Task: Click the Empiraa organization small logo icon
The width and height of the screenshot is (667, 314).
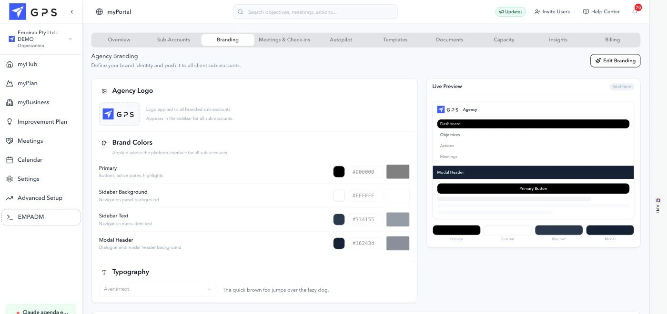Action: [12, 39]
